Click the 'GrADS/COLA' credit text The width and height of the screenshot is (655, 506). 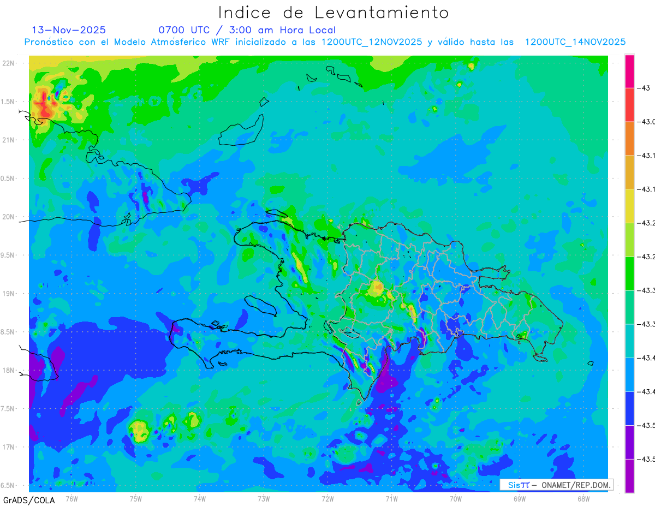[x=29, y=500]
